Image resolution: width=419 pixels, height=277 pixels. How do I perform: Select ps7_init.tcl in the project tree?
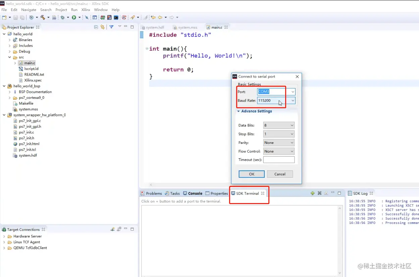coord(27,150)
